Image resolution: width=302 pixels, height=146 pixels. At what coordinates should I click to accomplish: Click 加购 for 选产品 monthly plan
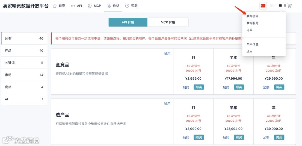pyautogui.click(x=186, y=138)
